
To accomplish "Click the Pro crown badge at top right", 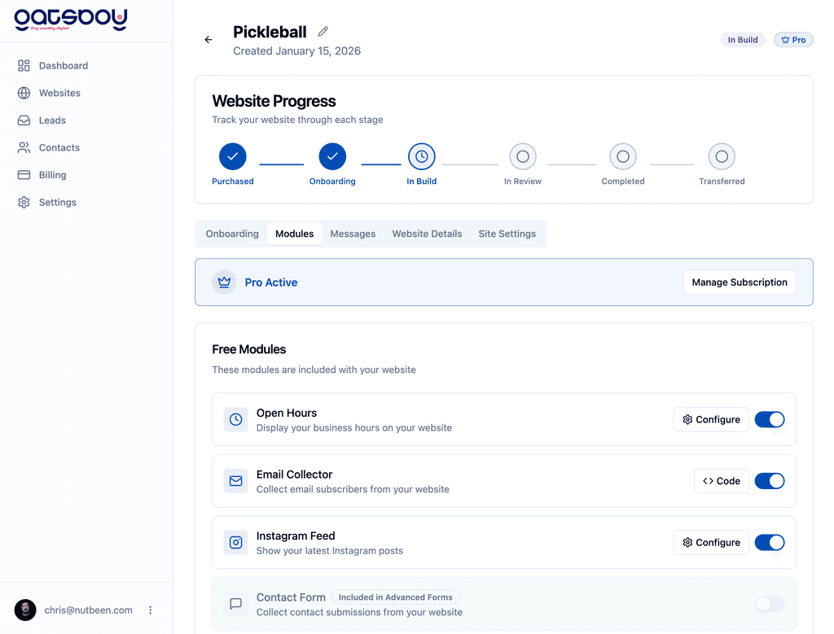I will (x=792, y=39).
